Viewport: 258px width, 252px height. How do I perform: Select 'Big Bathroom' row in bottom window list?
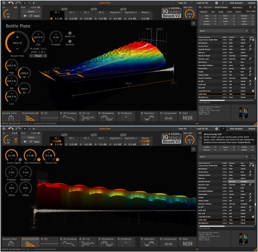226,223
